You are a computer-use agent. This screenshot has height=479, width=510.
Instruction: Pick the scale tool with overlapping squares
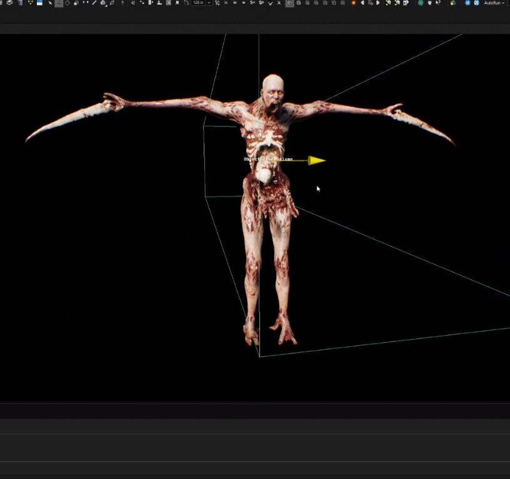pyautogui.click(x=76, y=3)
